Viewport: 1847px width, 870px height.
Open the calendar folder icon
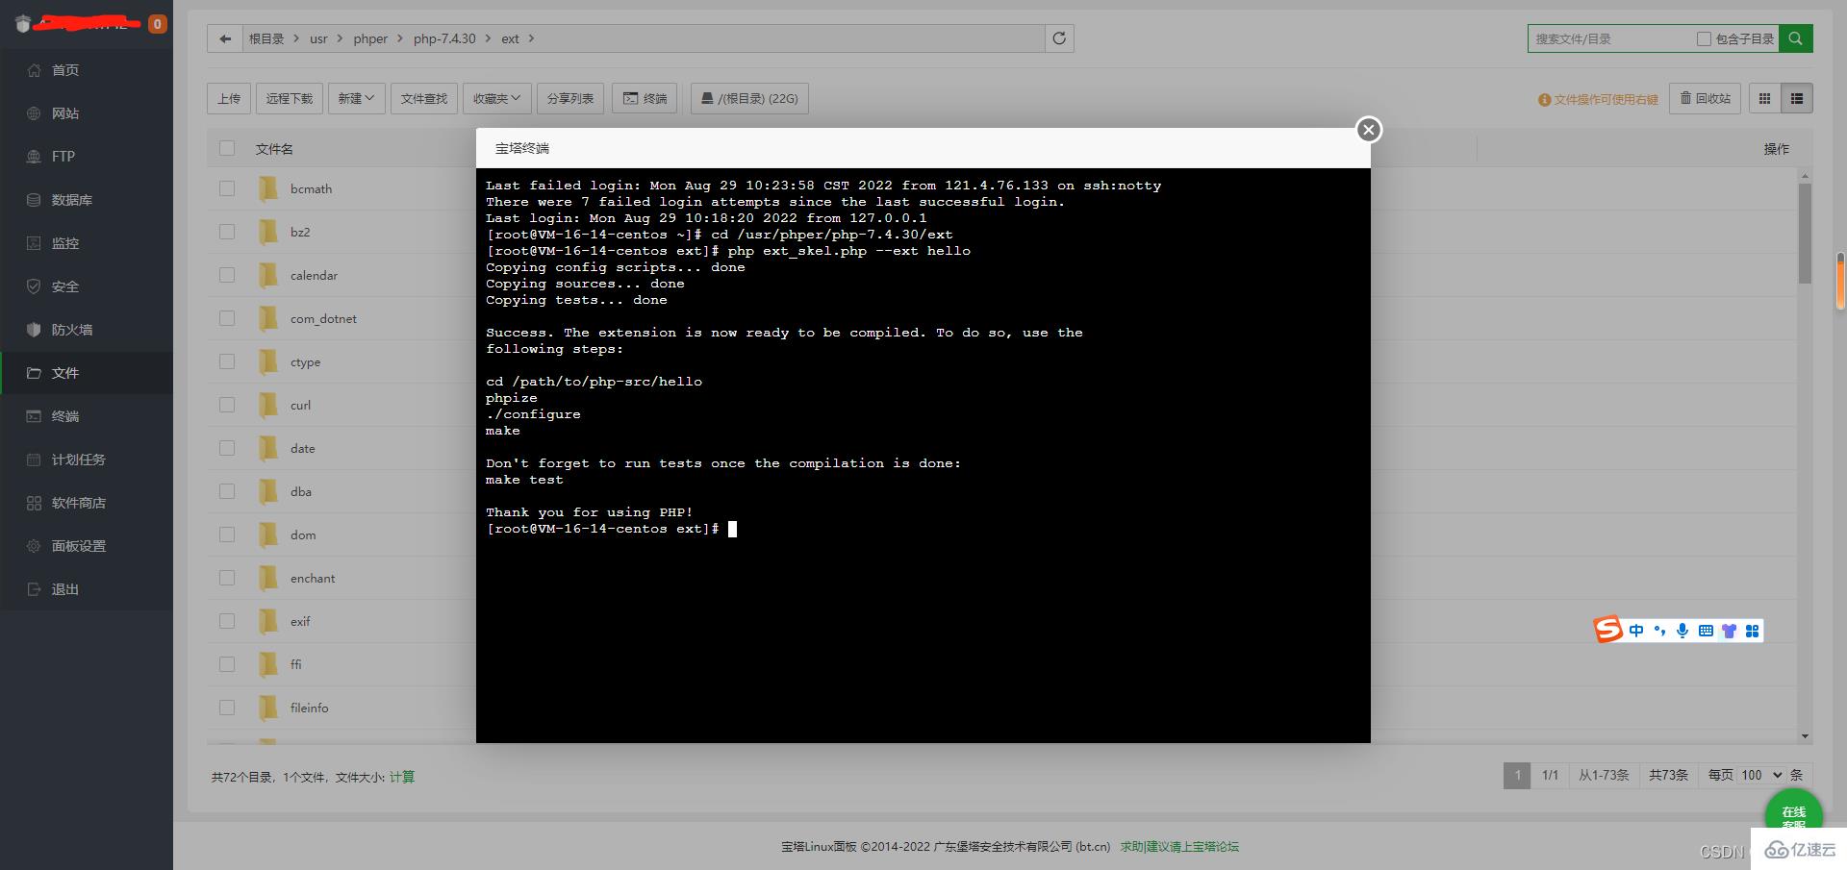[268, 275]
